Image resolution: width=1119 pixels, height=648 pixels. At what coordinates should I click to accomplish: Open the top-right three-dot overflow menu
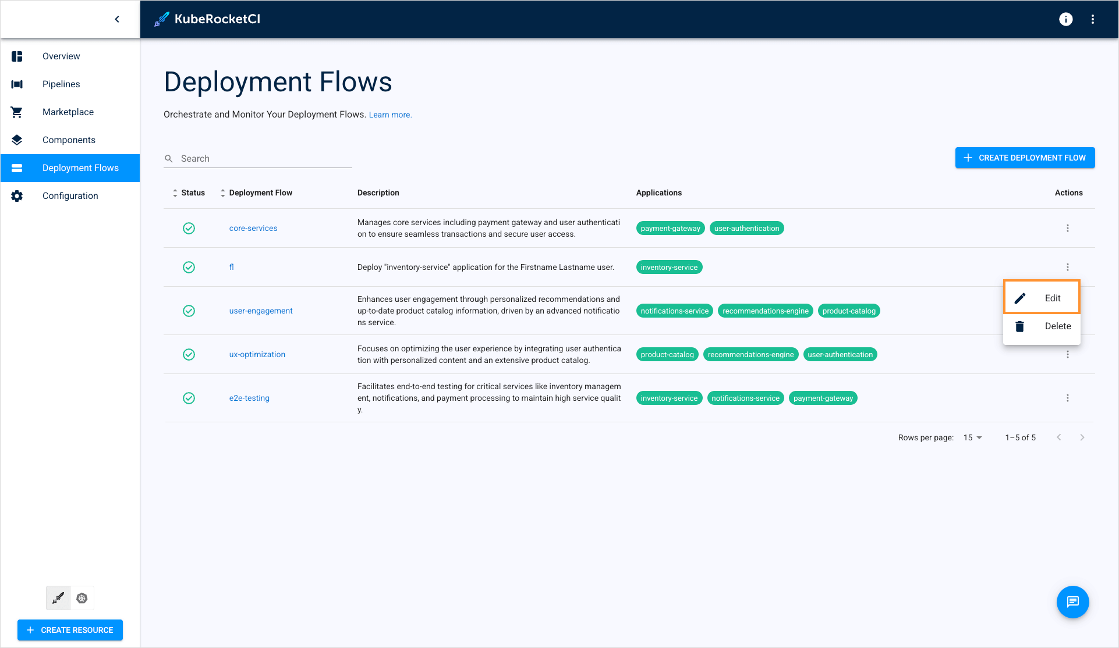pos(1093,19)
